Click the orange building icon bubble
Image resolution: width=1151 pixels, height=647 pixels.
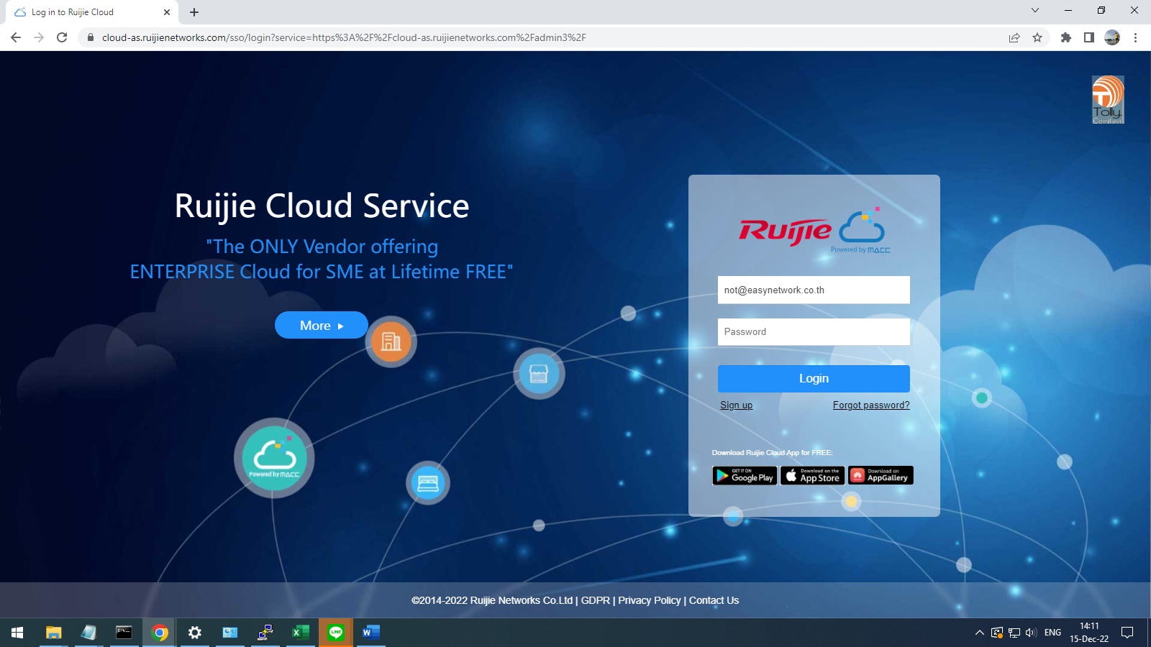391,341
